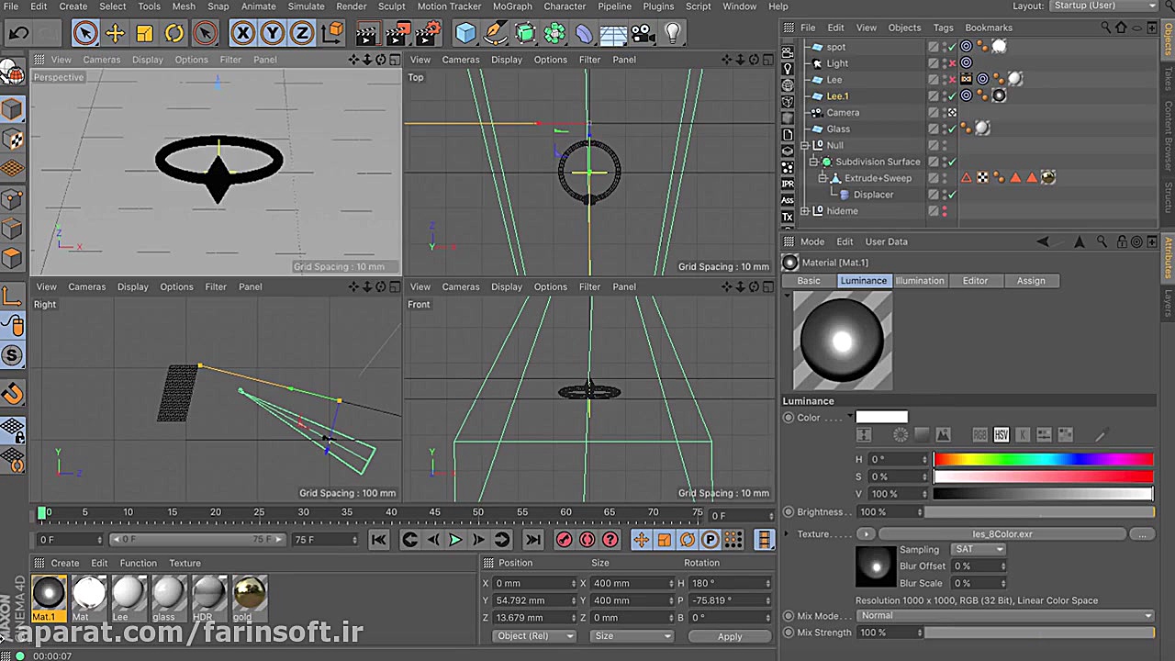
Task: Select the Rotate tool in top toolbar
Action: coord(174,34)
